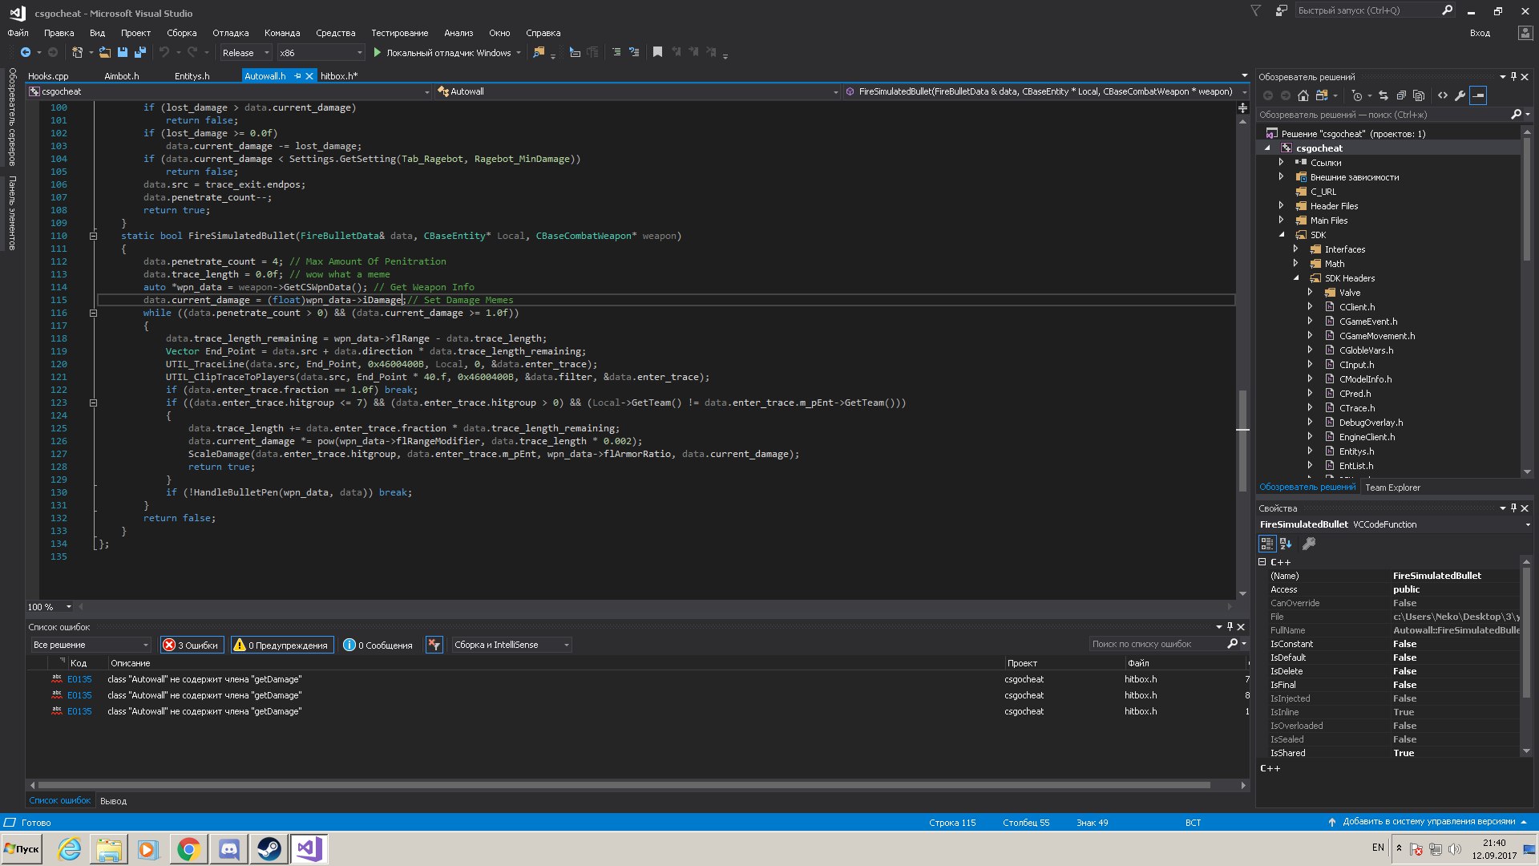
Task: Toggle the 0 Сообщения messages filter
Action: (378, 645)
